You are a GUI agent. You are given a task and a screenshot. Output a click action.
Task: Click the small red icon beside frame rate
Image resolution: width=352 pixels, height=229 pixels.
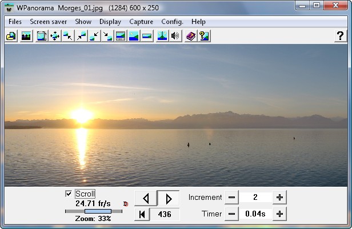pos(126,204)
